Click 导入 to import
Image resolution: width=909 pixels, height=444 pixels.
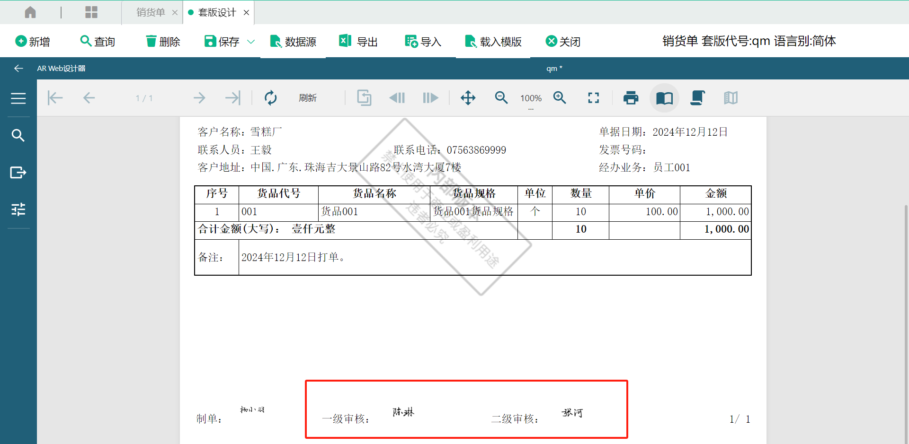(x=423, y=42)
